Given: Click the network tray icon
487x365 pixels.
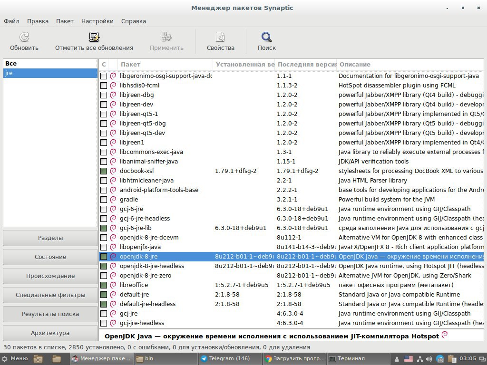Looking at the screenshot, I should pyautogui.click(x=419, y=359).
